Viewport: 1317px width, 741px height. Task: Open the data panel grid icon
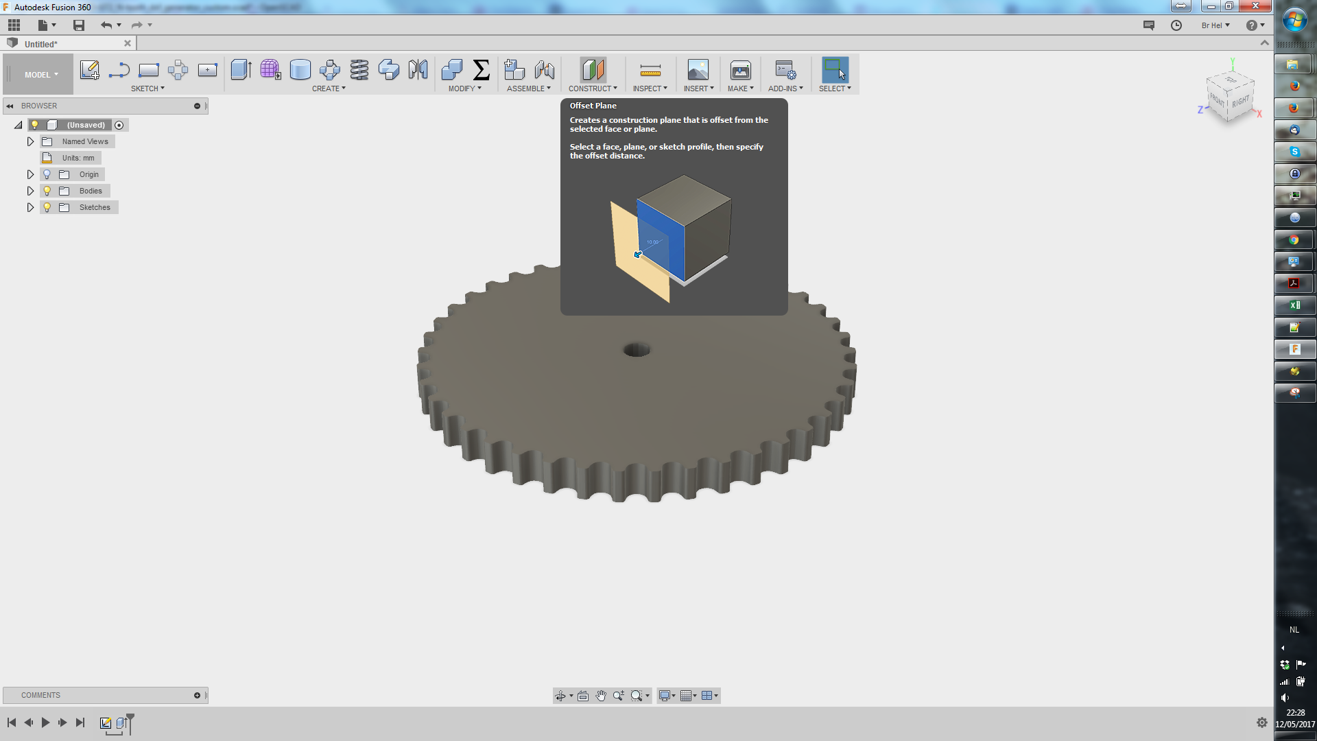click(14, 25)
